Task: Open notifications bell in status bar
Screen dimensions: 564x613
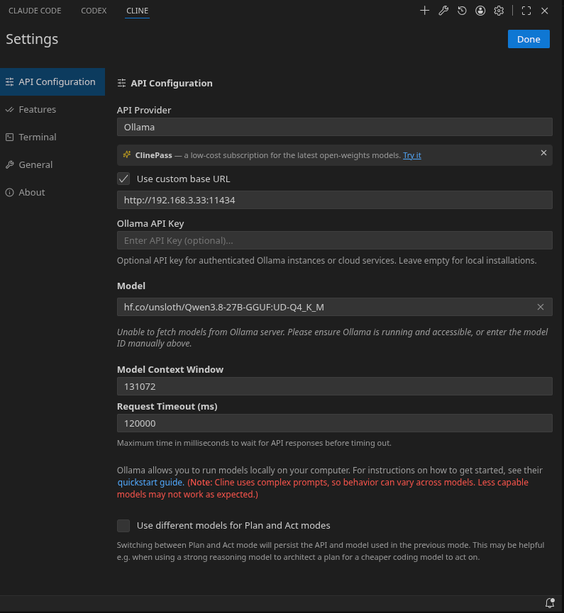Action: pyautogui.click(x=550, y=603)
